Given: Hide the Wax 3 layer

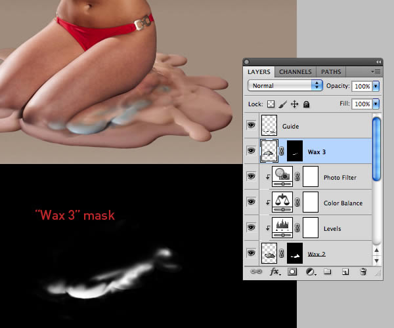Looking at the screenshot, I should (x=251, y=150).
